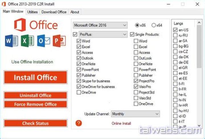205x139 pixels.
Task: Expand the ProPlus edition dropdown
Action: click(103, 34)
